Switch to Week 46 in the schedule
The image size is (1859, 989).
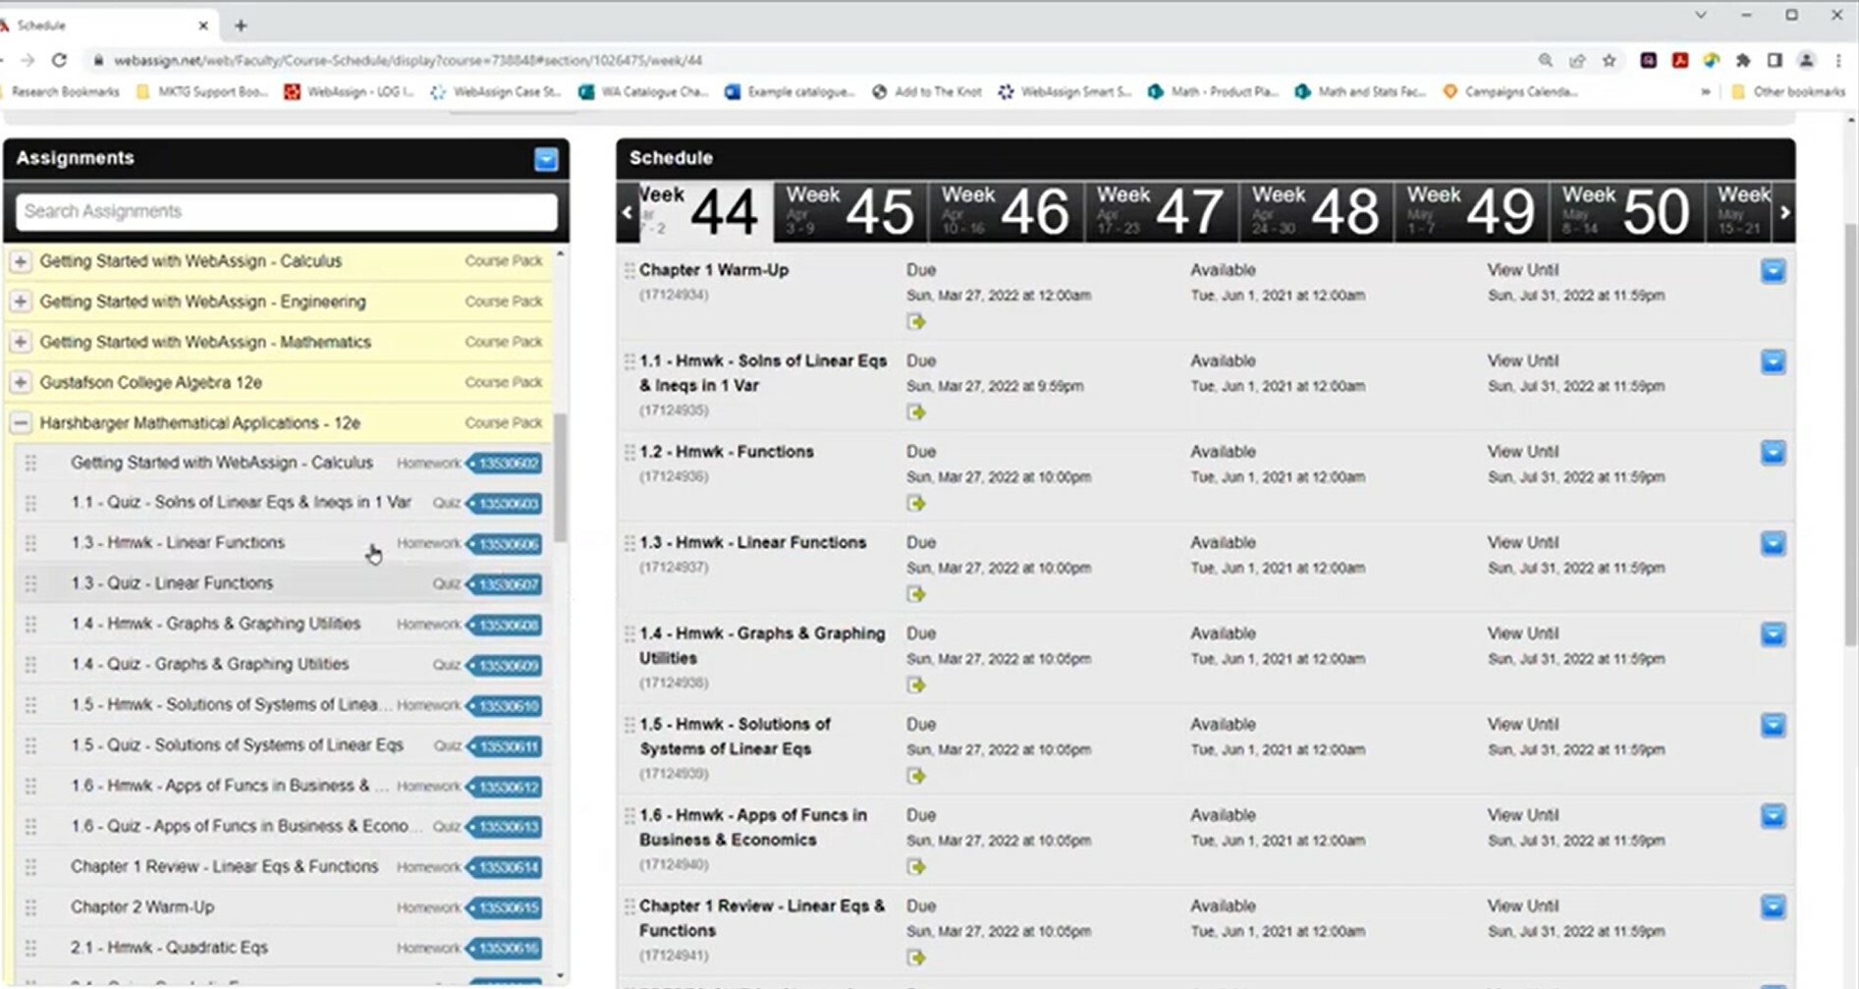click(1005, 211)
